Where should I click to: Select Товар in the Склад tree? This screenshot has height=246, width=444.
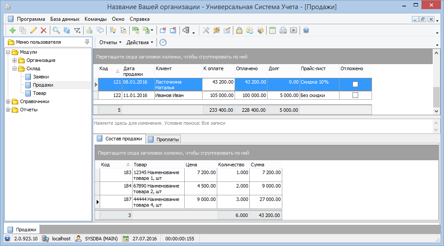pyautogui.click(x=39, y=93)
